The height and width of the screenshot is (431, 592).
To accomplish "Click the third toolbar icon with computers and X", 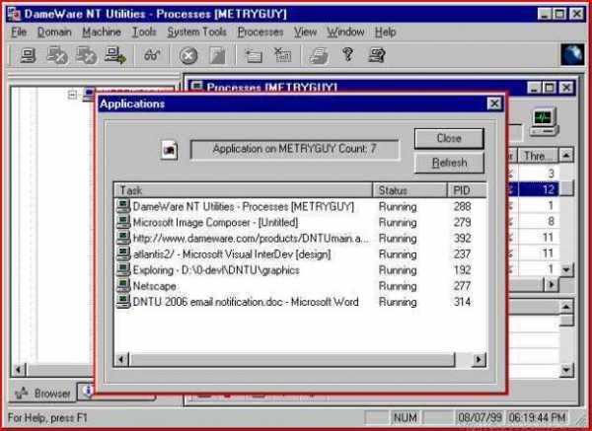I will pos(86,55).
